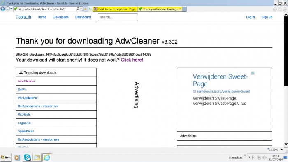Click the Verwijderen Sweet-Page ad headline
The image size is (288, 162).
[x=220, y=80]
